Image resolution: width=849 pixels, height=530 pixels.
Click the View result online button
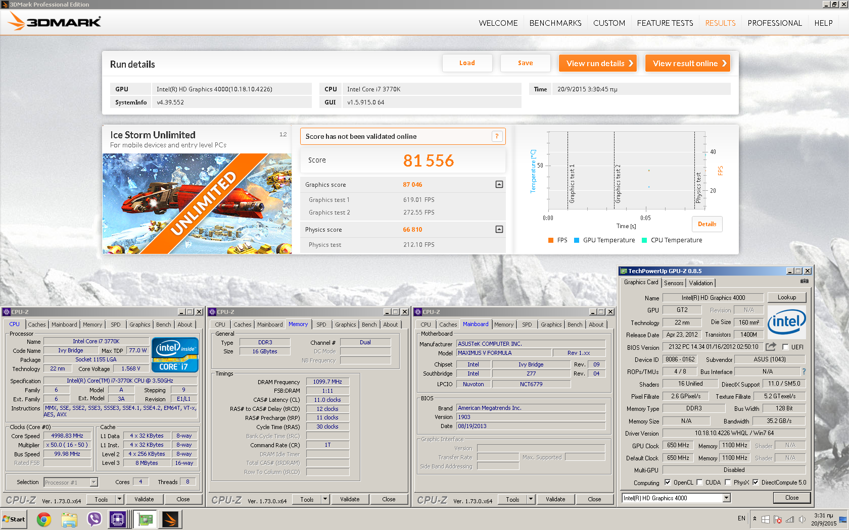click(688, 64)
